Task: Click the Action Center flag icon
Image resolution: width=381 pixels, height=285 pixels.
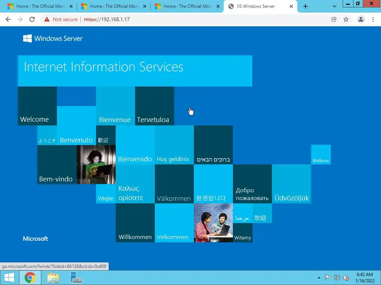Action: tap(328, 278)
